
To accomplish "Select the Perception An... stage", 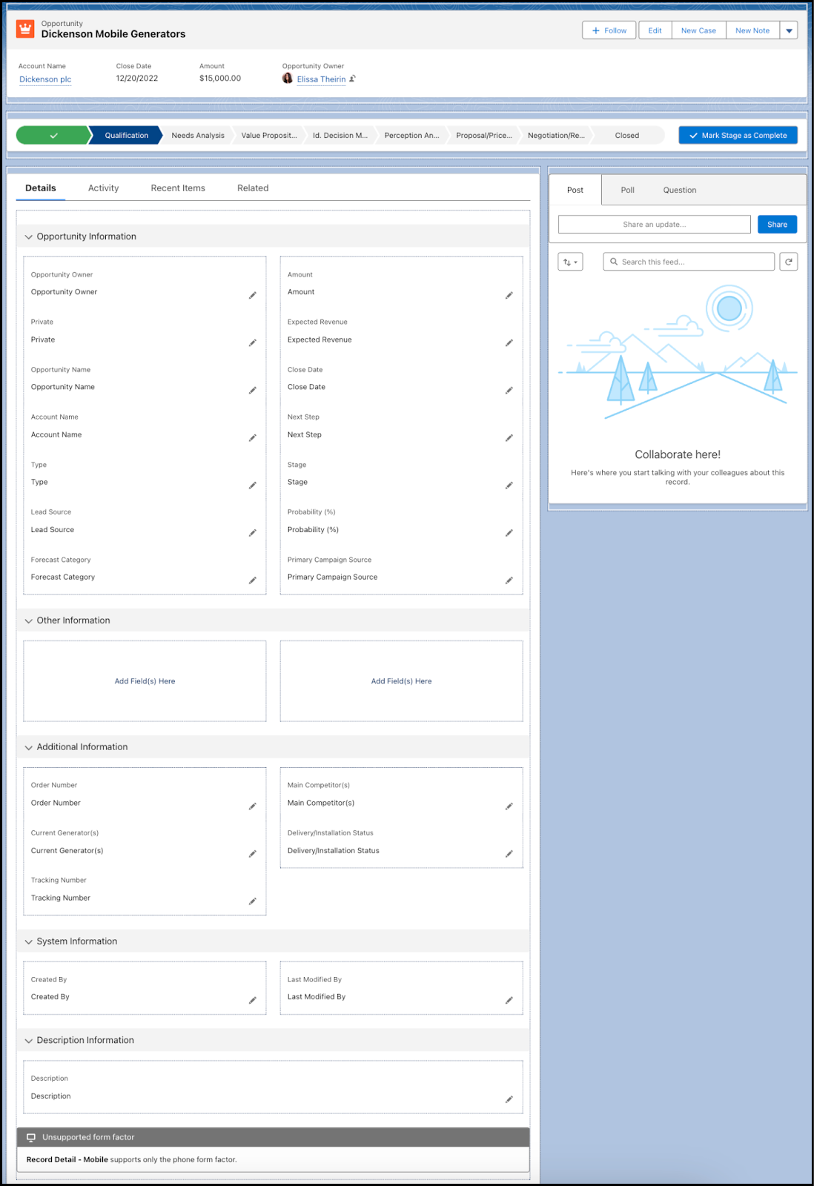I will [x=411, y=135].
